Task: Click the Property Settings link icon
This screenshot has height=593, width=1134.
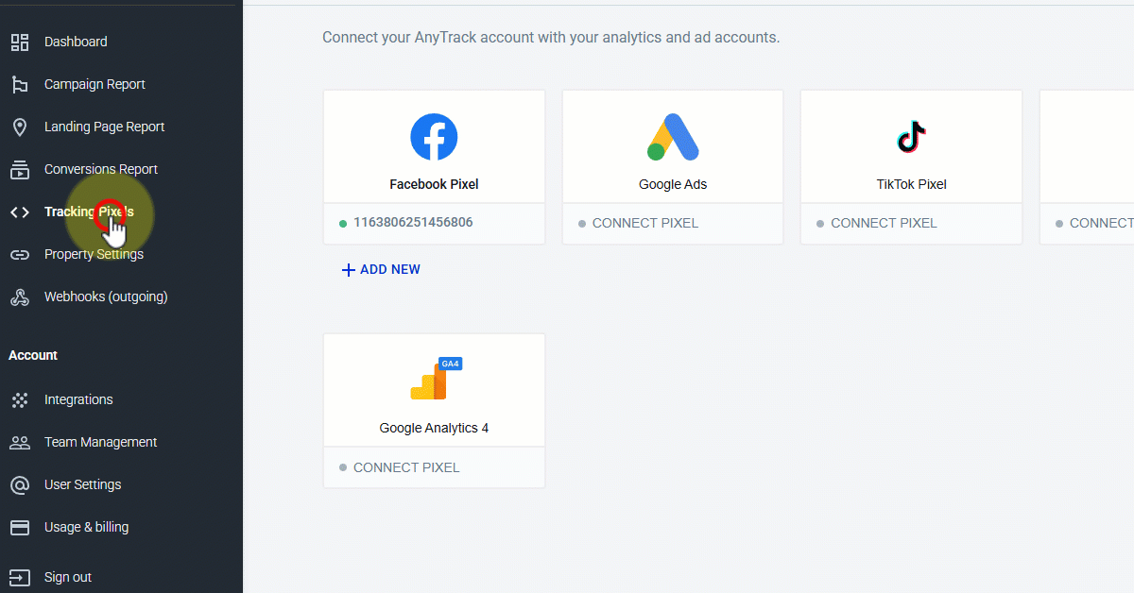Action: pyautogui.click(x=20, y=254)
